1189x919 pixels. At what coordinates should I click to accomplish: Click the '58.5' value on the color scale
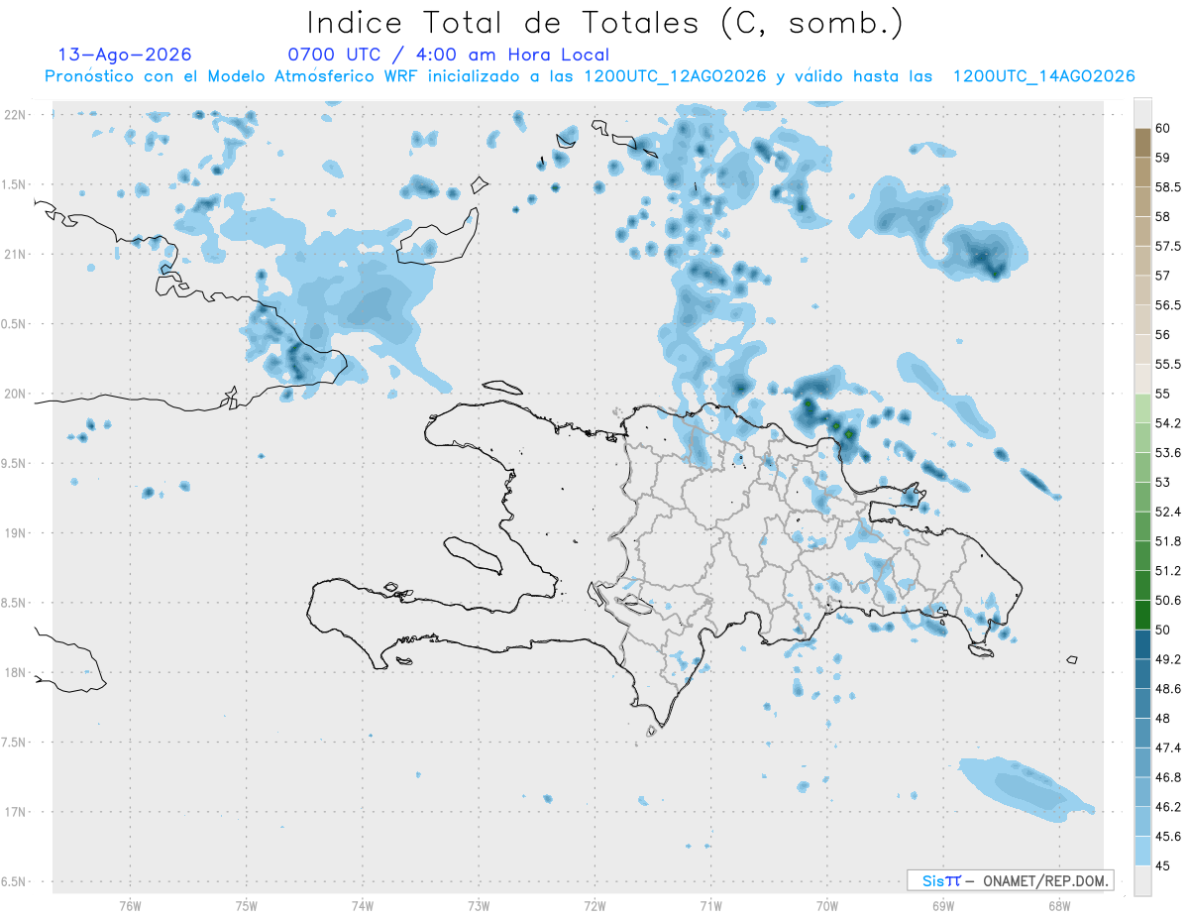coord(1168,187)
